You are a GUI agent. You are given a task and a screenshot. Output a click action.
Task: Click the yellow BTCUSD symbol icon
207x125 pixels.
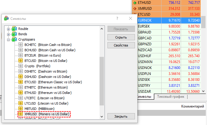click(x=20, y=61)
